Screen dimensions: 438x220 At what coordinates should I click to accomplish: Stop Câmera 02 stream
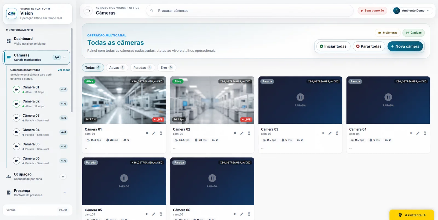[x=235, y=133]
